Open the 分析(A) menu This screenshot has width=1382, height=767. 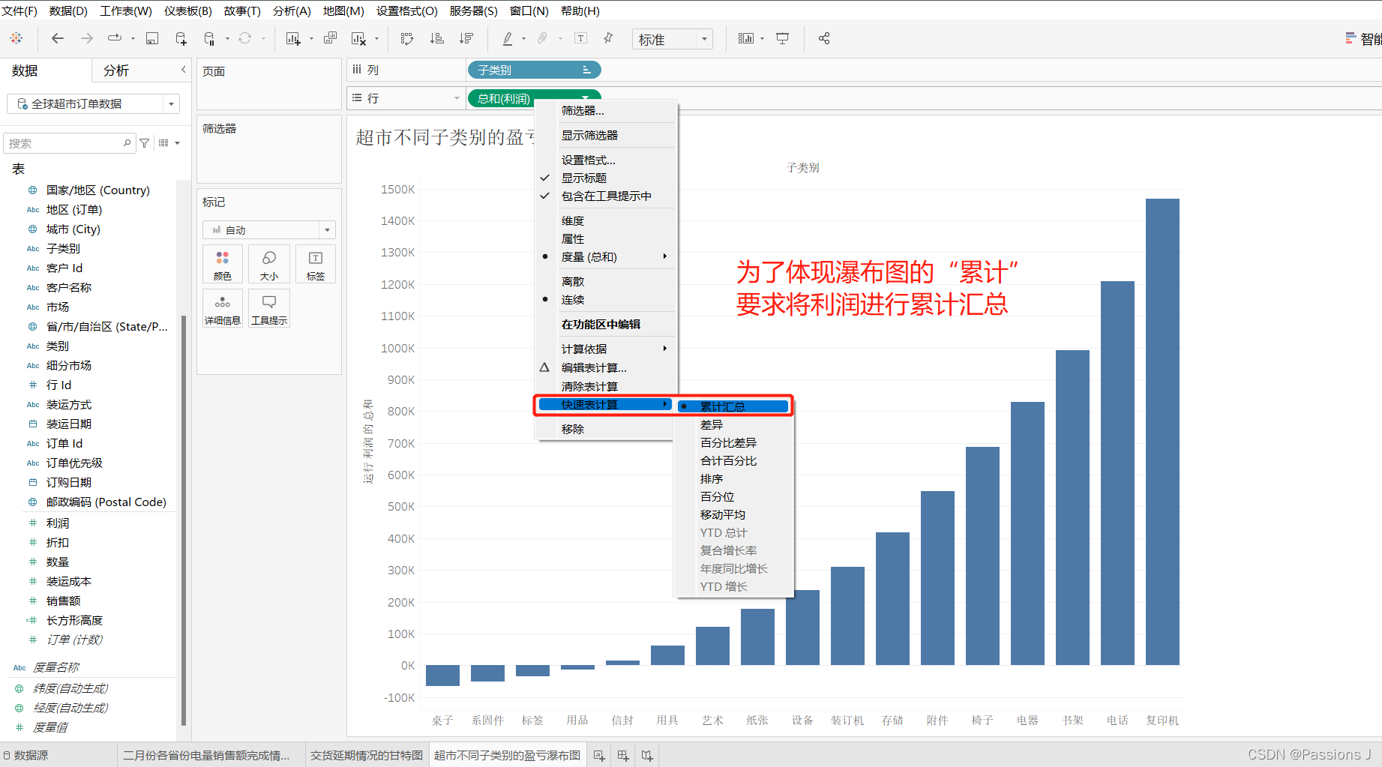pyautogui.click(x=292, y=10)
